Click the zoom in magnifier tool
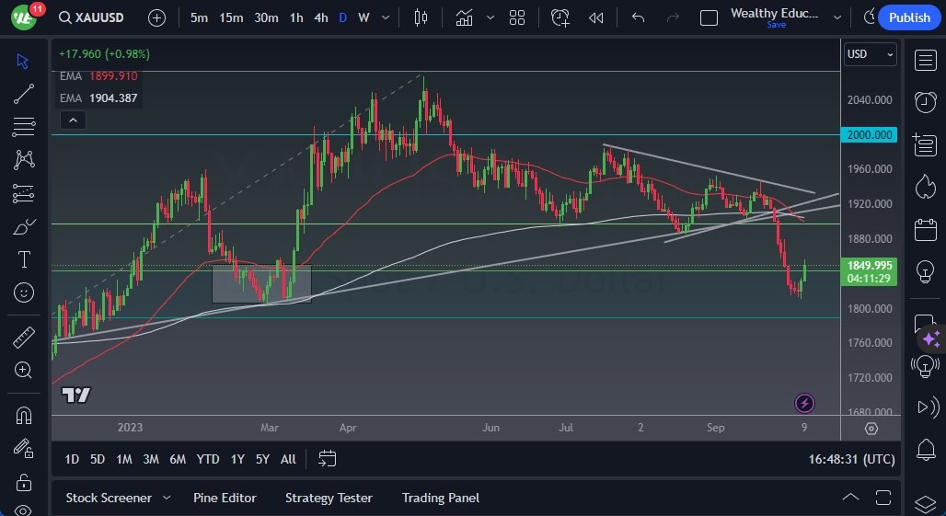The image size is (946, 516). point(24,370)
